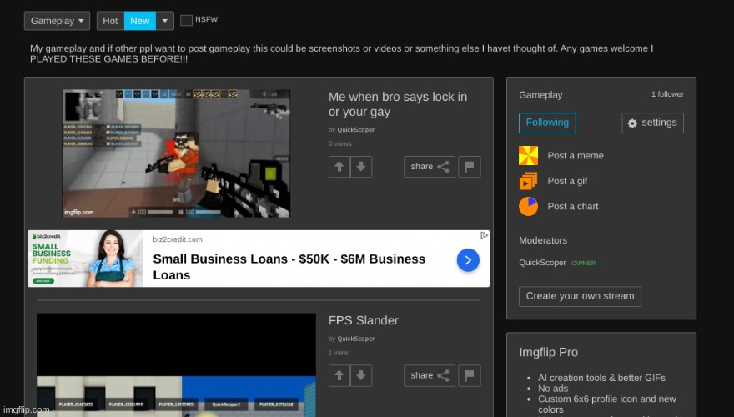
Task: Click the Imgflip Pro heading
Action: pyautogui.click(x=549, y=353)
